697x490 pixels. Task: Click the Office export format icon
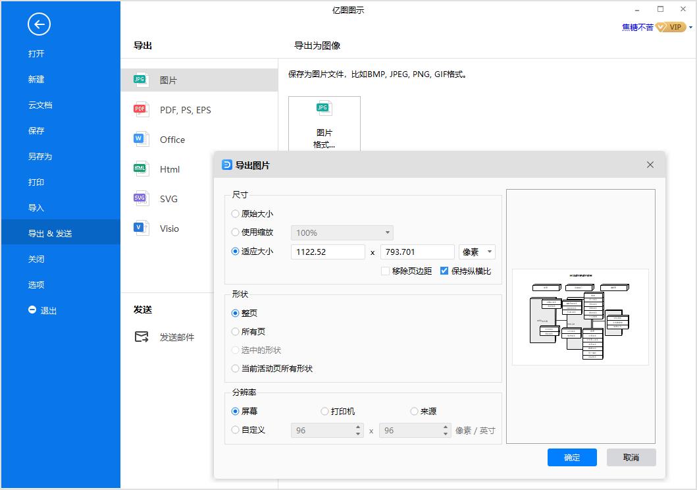point(140,139)
